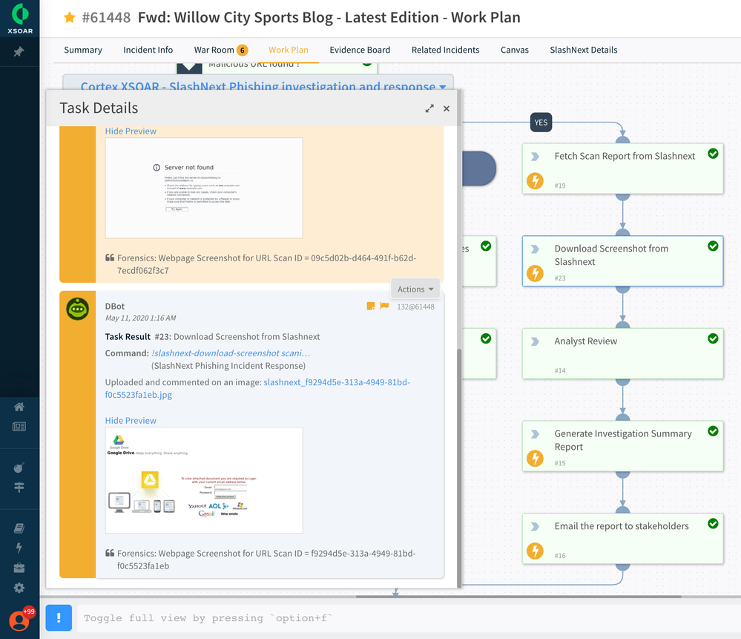The height and width of the screenshot is (639, 741).
Task: Click the blue exclamation button near command line
Action: 59,617
